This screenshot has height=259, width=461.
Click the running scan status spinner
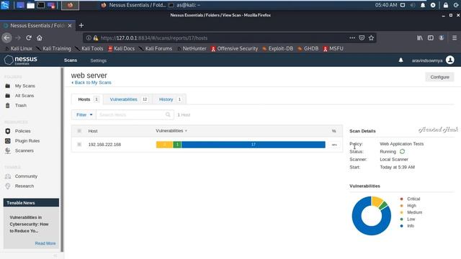pos(402,152)
